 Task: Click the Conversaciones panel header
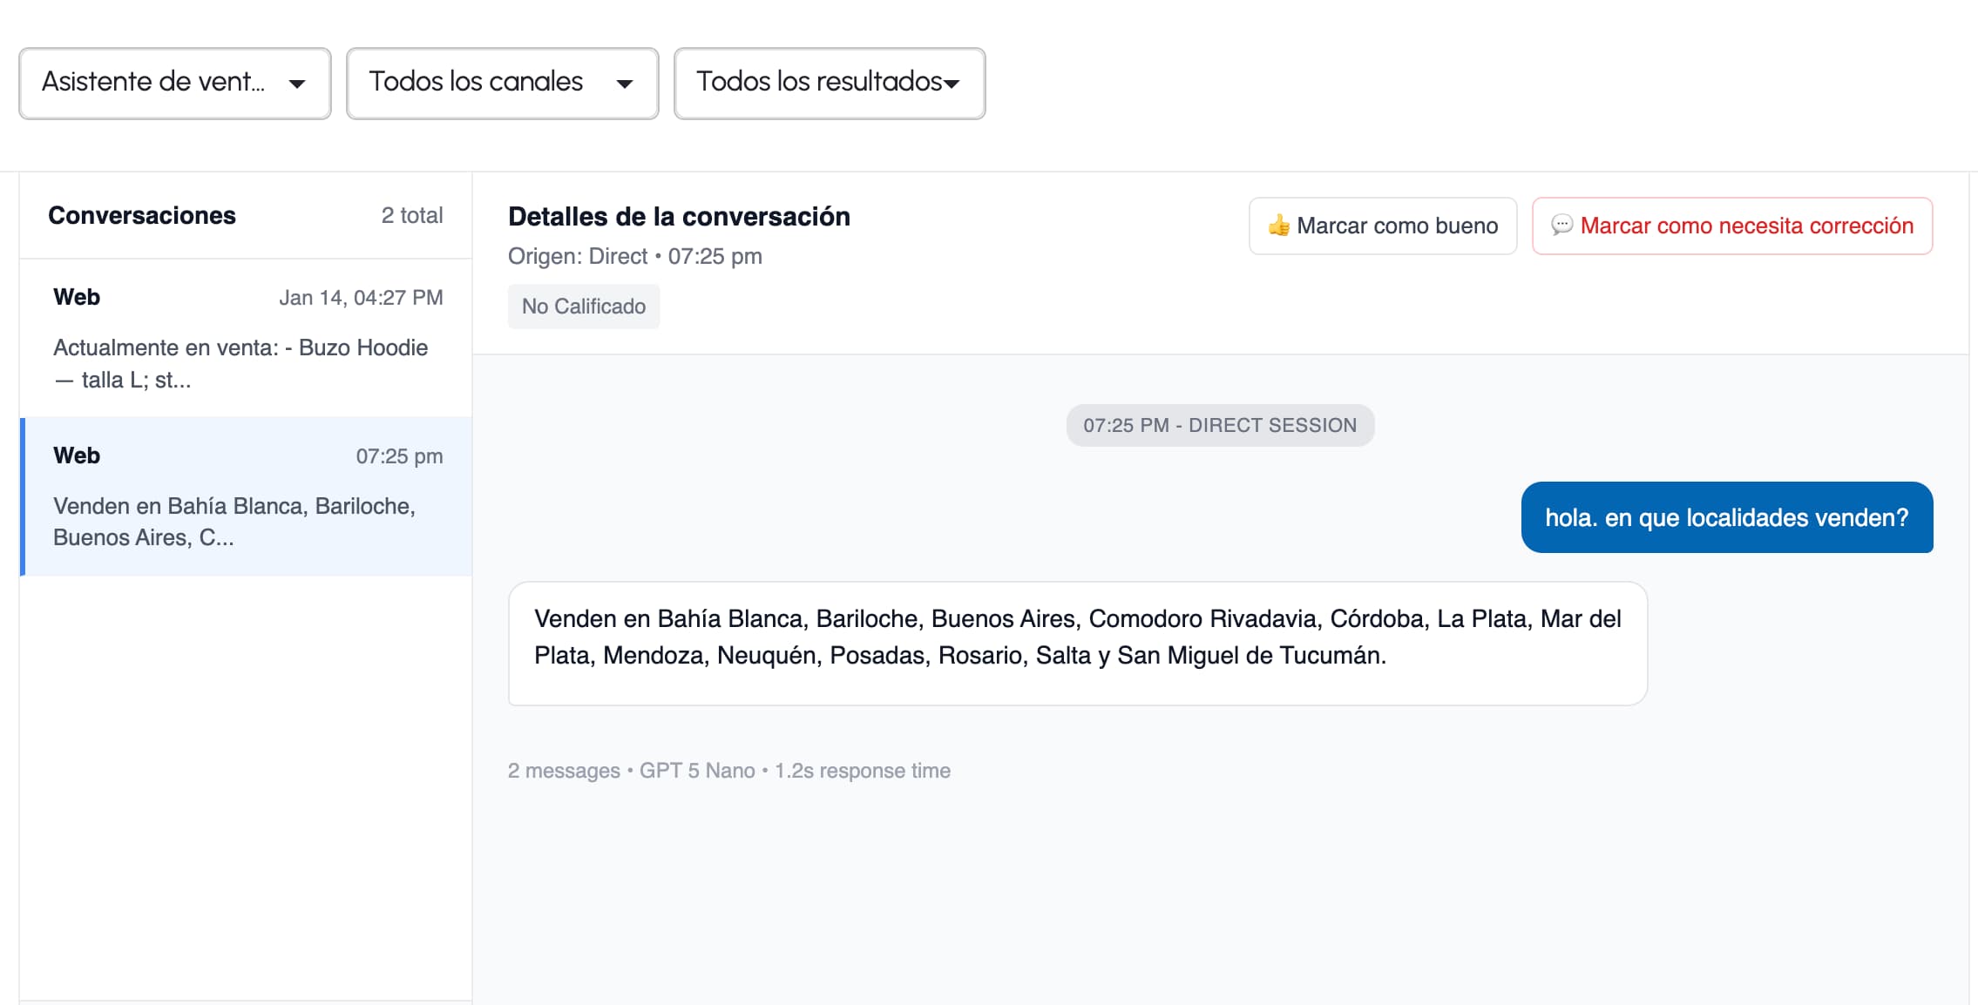[x=142, y=215]
